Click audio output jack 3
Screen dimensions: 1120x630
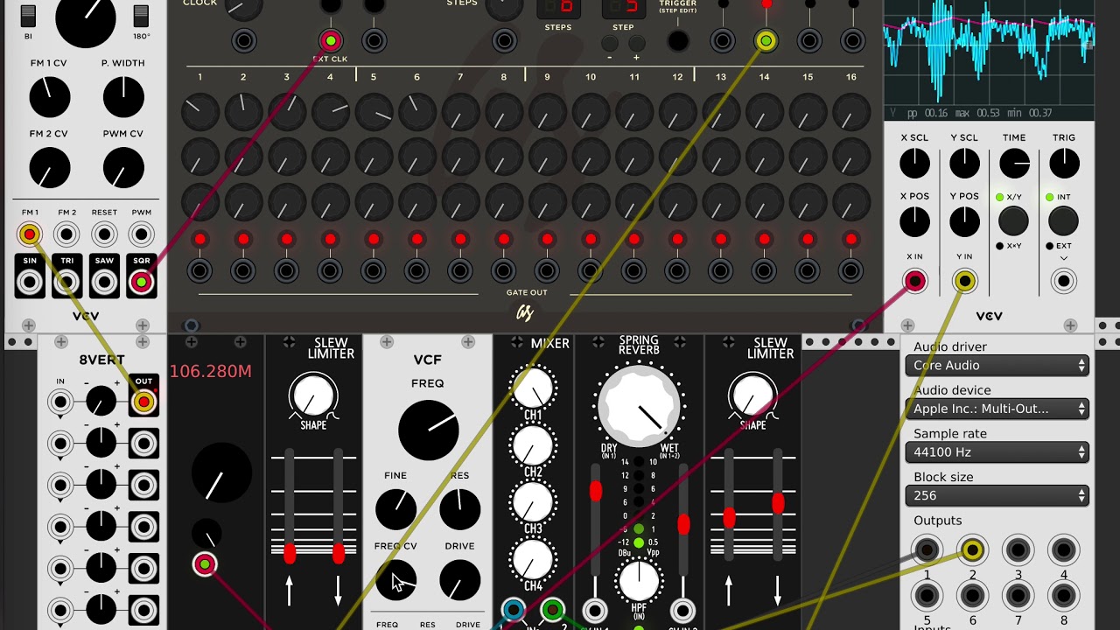(1018, 550)
